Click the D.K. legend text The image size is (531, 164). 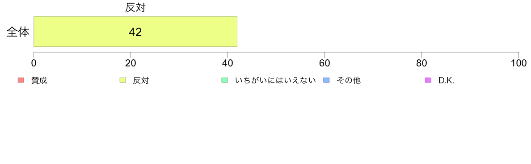446,80
